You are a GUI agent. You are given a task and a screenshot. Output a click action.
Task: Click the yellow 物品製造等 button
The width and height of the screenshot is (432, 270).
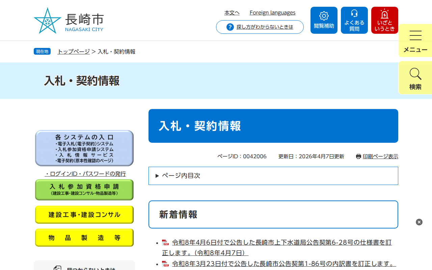pos(84,237)
